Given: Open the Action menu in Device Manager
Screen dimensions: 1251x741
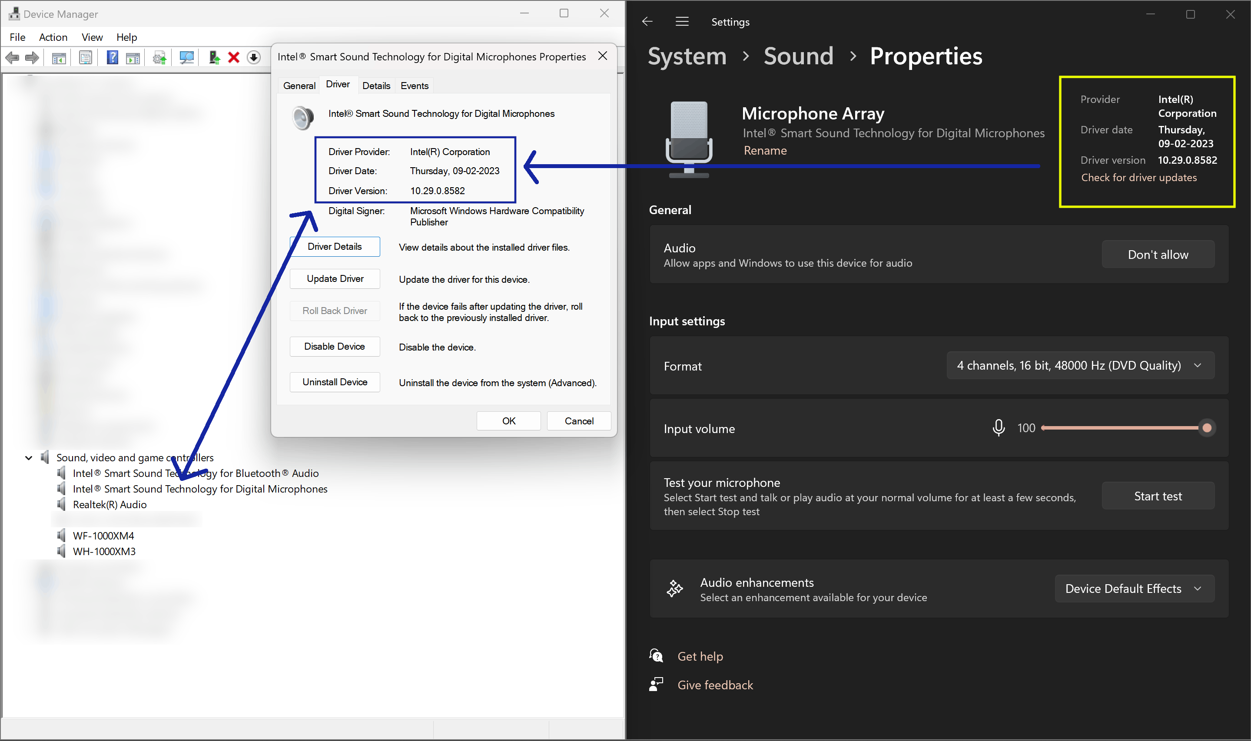Looking at the screenshot, I should 53,37.
